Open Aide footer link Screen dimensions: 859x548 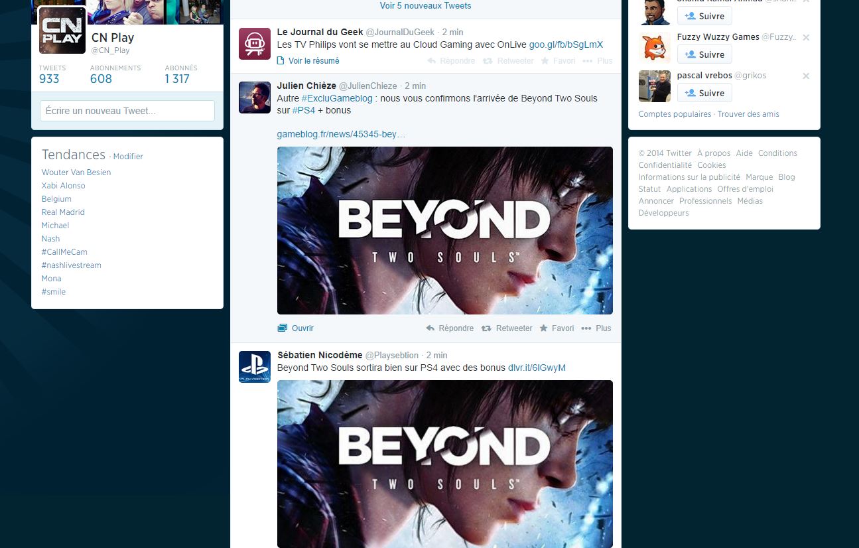pyautogui.click(x=744, y=153)
